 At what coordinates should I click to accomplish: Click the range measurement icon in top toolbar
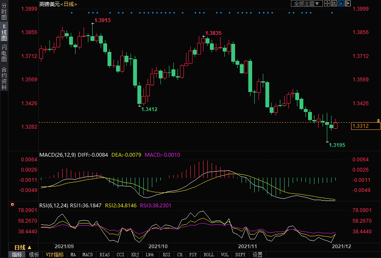[334, 3]
